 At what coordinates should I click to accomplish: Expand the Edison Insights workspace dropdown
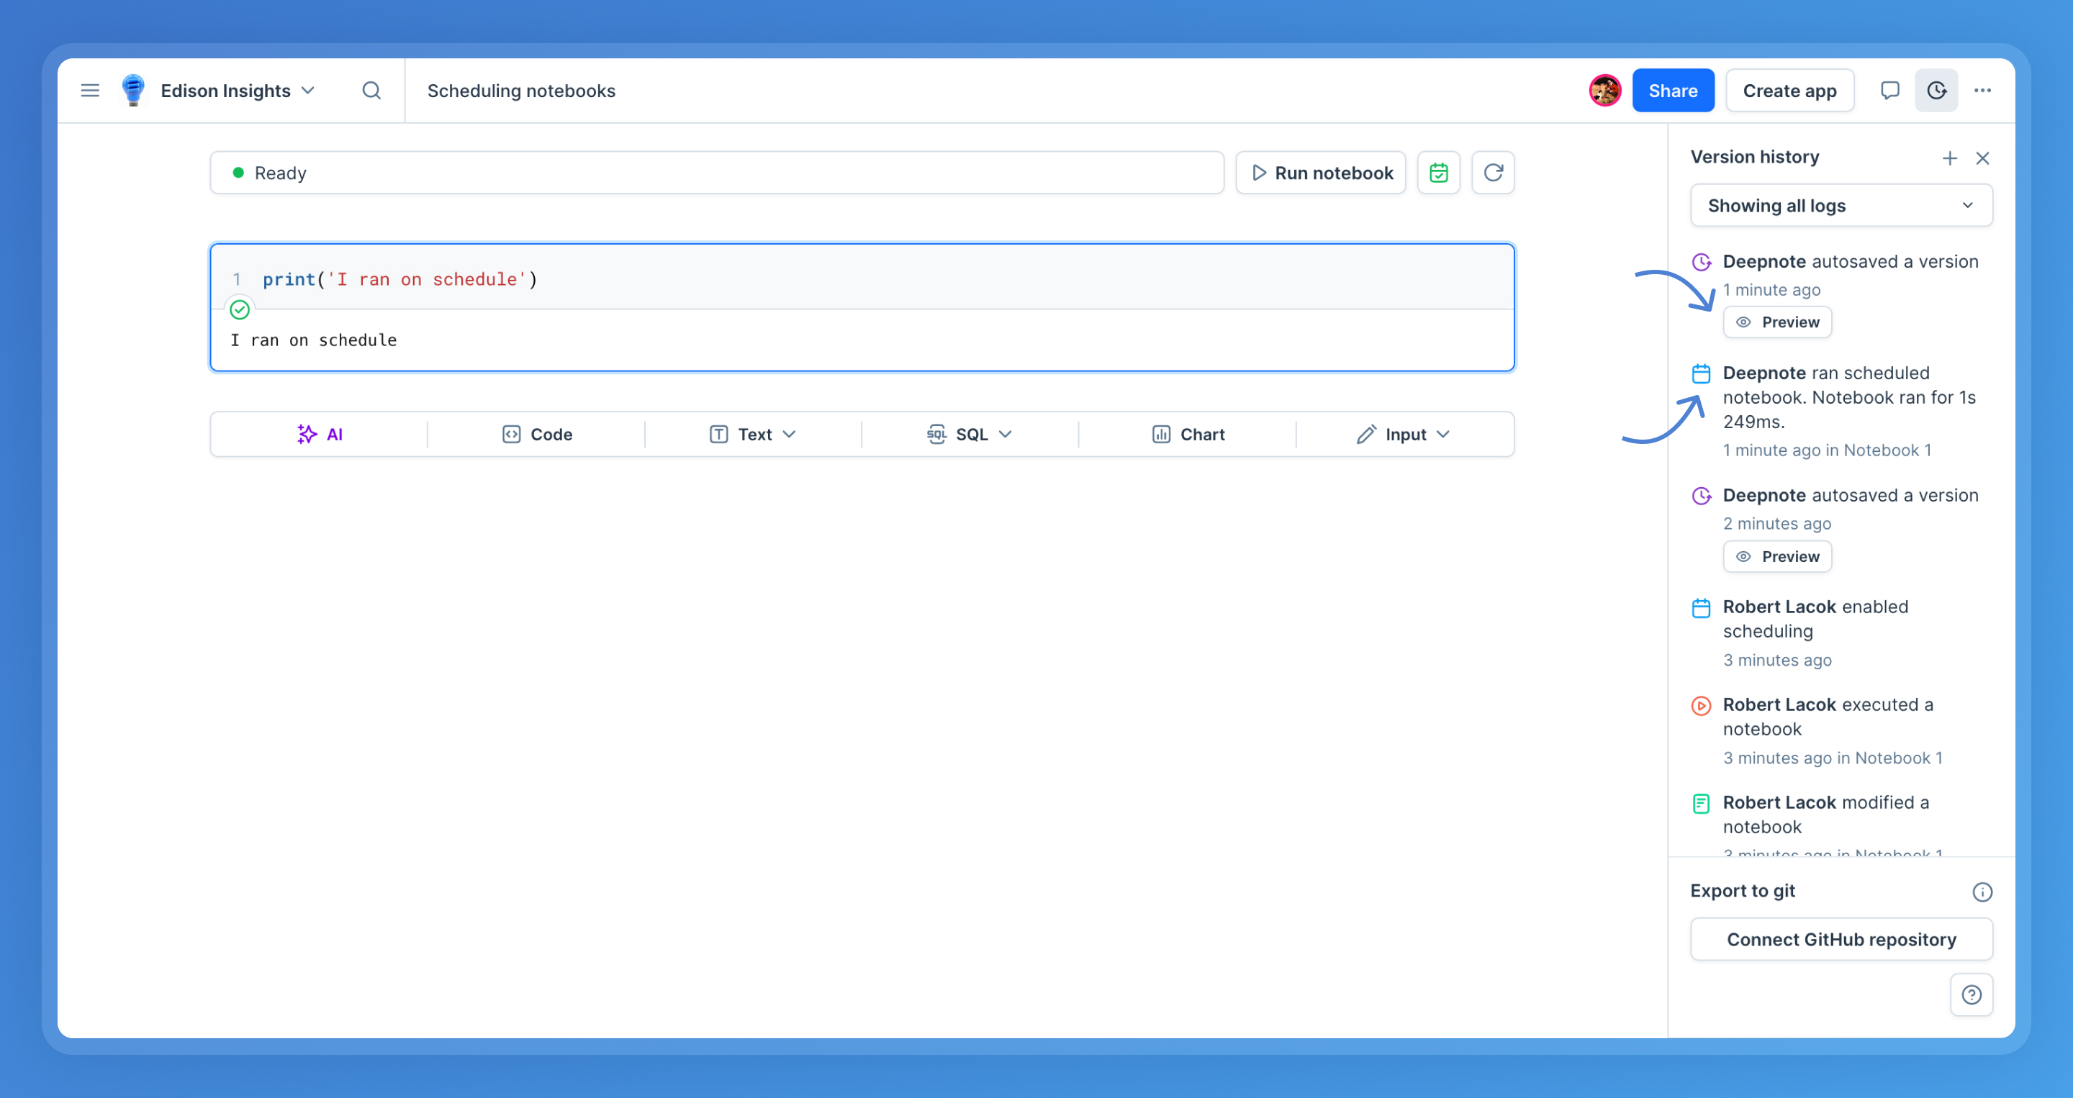tap(307, 91)
